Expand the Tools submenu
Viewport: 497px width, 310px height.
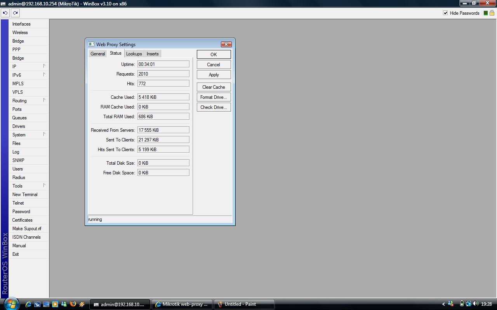[29, 186]
